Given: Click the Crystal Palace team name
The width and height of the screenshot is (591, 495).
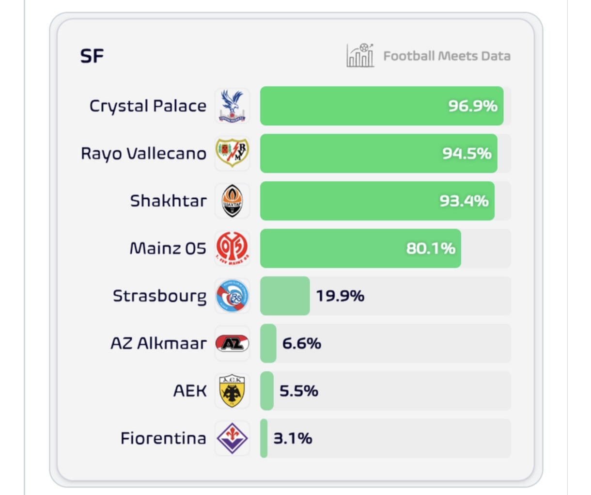Looking at the screenshot, I should point(148,106).
